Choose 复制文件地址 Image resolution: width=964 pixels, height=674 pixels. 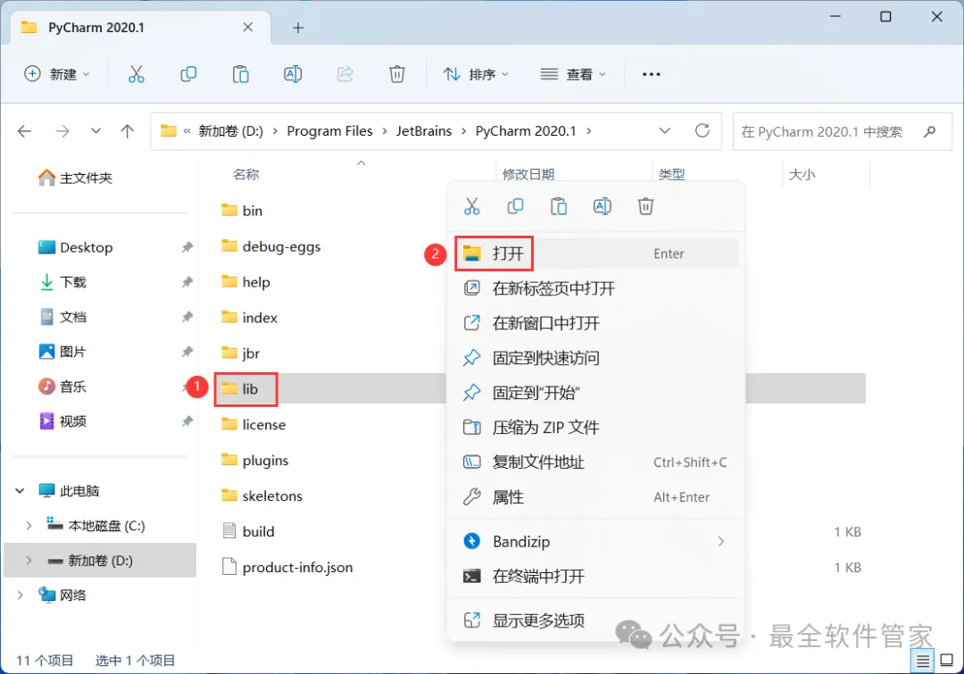tap(595, 462)
